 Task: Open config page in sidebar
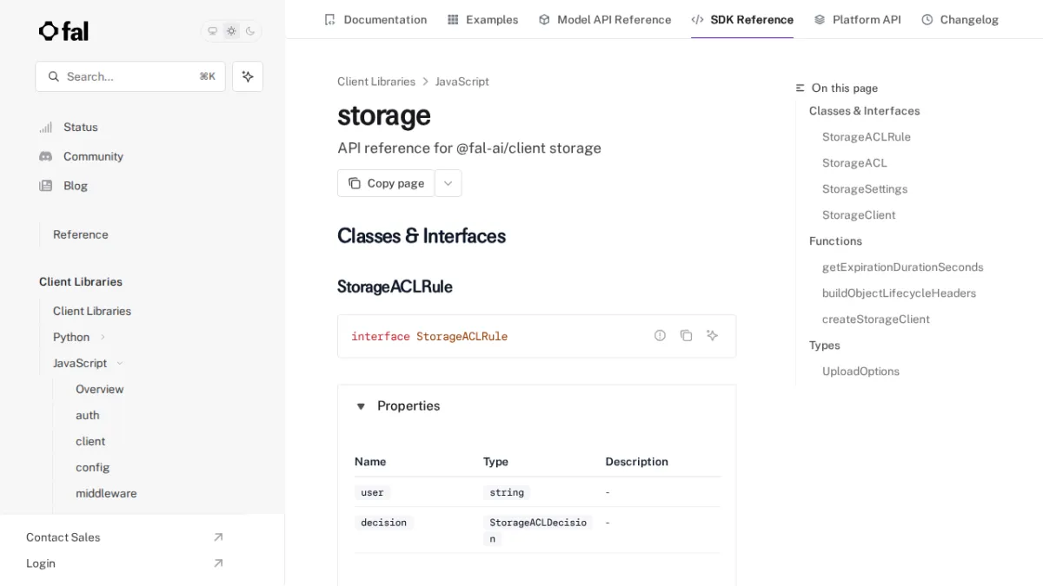tap(93, 467)
